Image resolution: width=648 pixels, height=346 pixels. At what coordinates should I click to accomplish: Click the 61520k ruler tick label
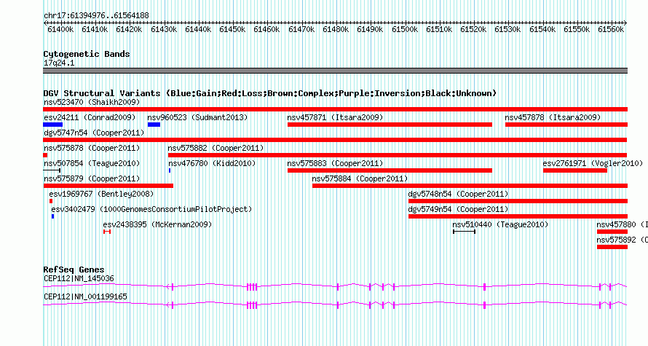click(473, 29)
